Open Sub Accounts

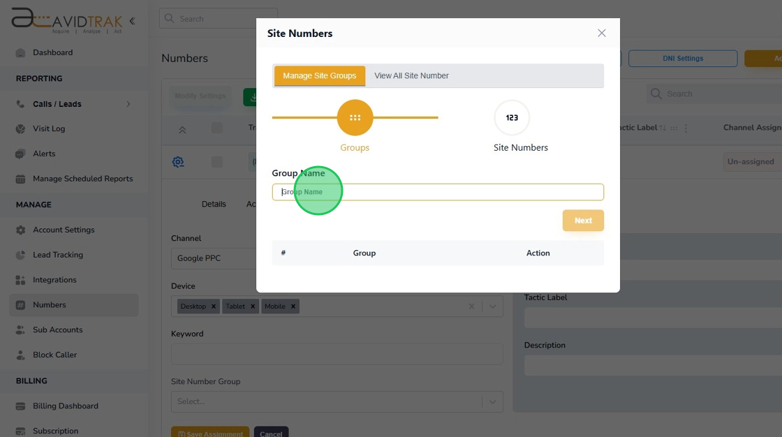tap(58, 329)
